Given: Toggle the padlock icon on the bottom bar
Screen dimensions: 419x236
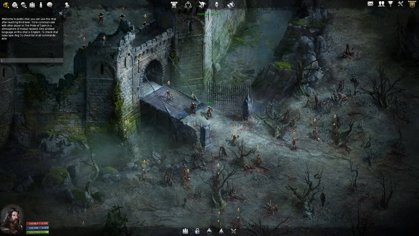Looking at the screenshot, I should [x=197, y=231].
